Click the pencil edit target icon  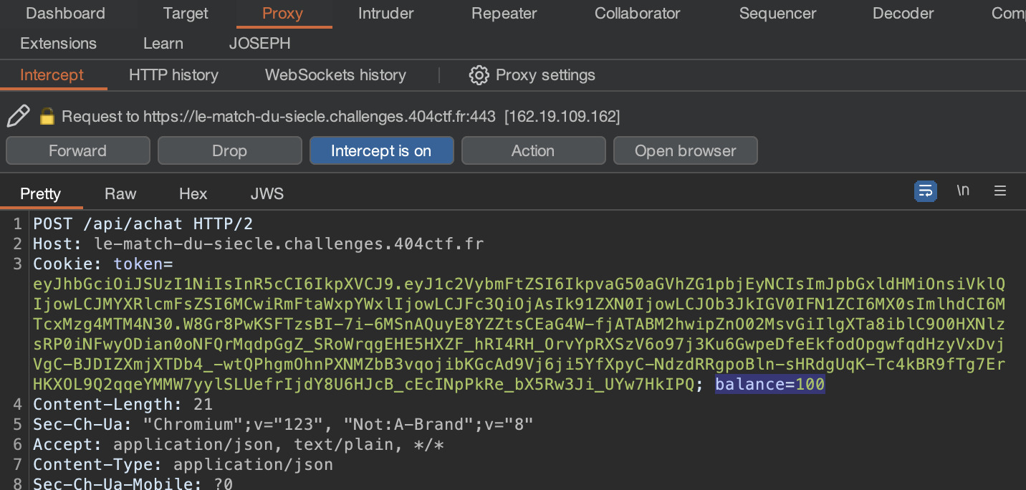(19, 115)
